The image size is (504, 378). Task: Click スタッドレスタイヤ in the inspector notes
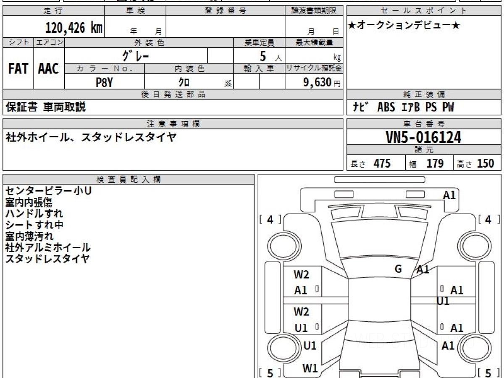click(47, 259)
